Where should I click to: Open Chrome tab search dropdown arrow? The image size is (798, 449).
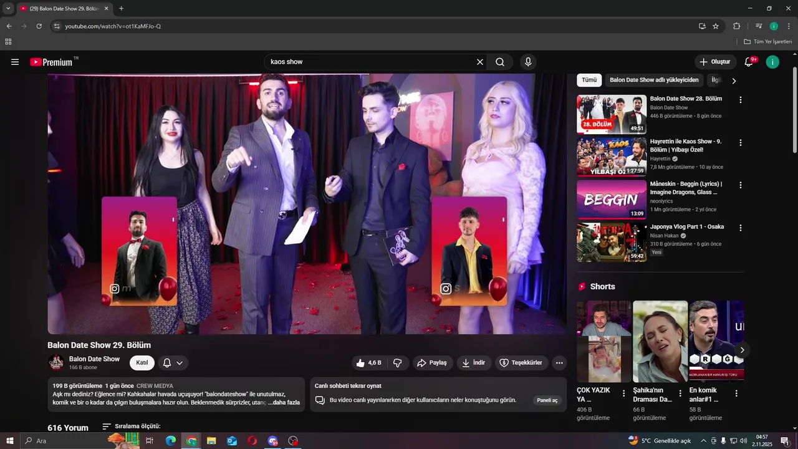click(8, 9)
